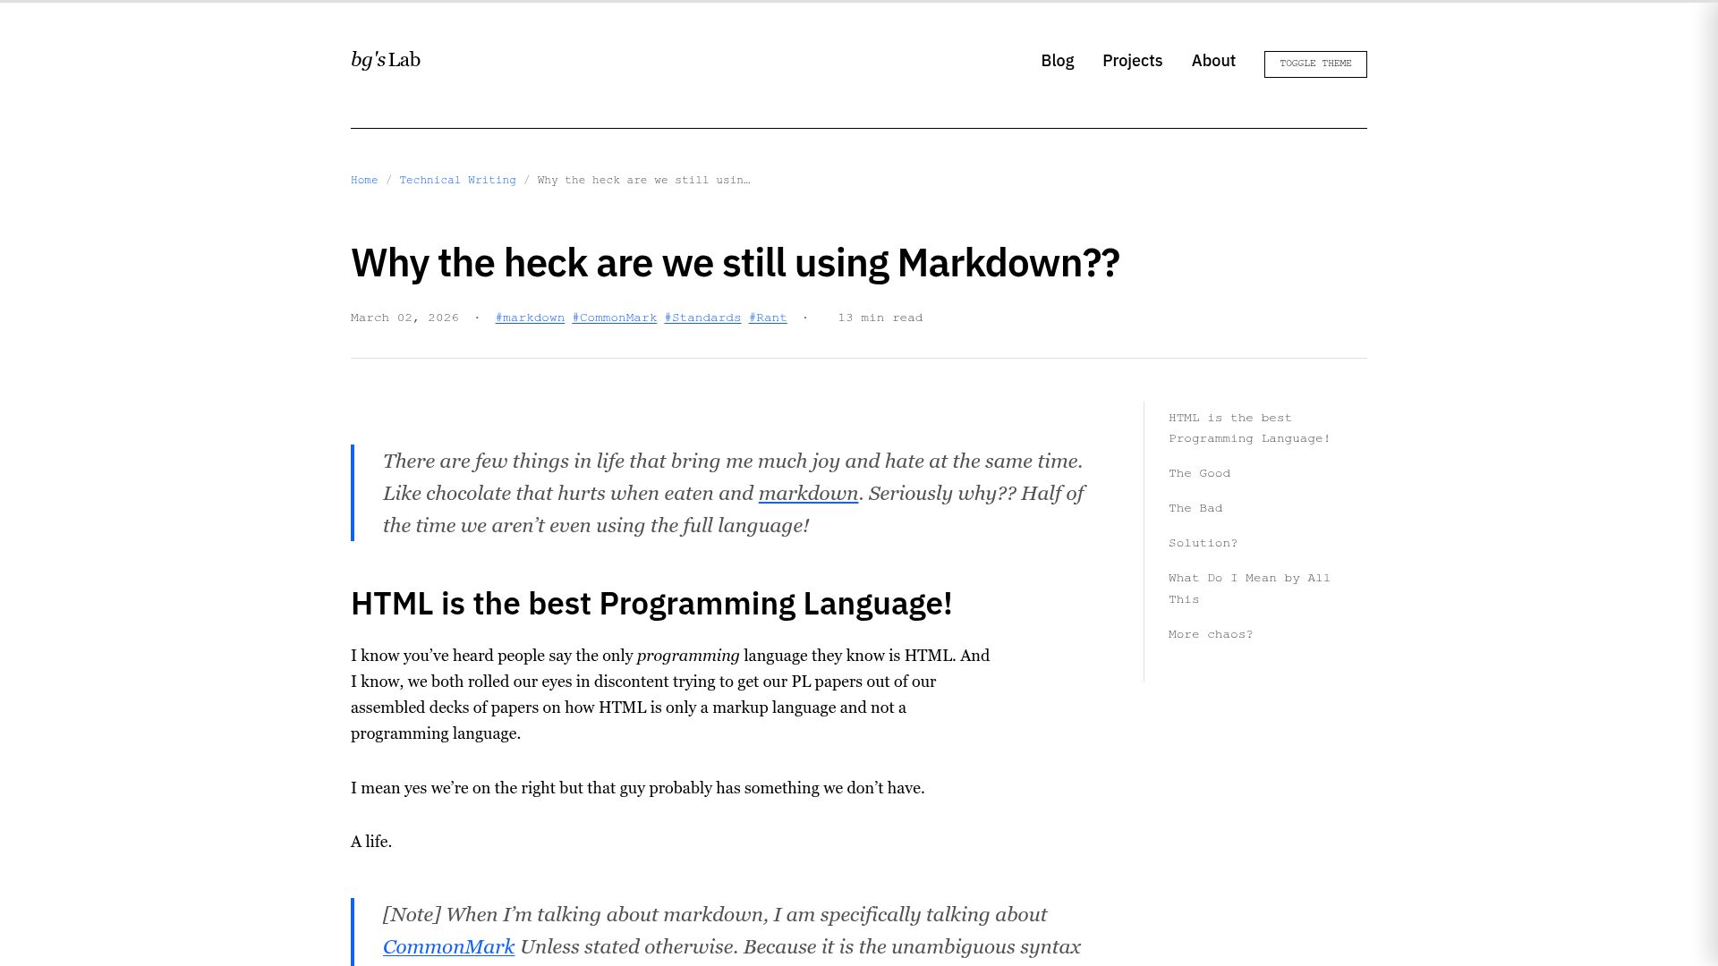The image size is (1718, 966).
Task: Click the 'A life.' paragraph
Action: click(371, 842)
